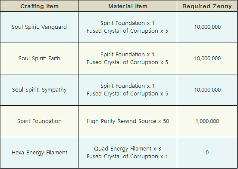
Task: Click Sympathy's Fused Crystal of Corruption x 5
Action: click(x=128, y=94)
